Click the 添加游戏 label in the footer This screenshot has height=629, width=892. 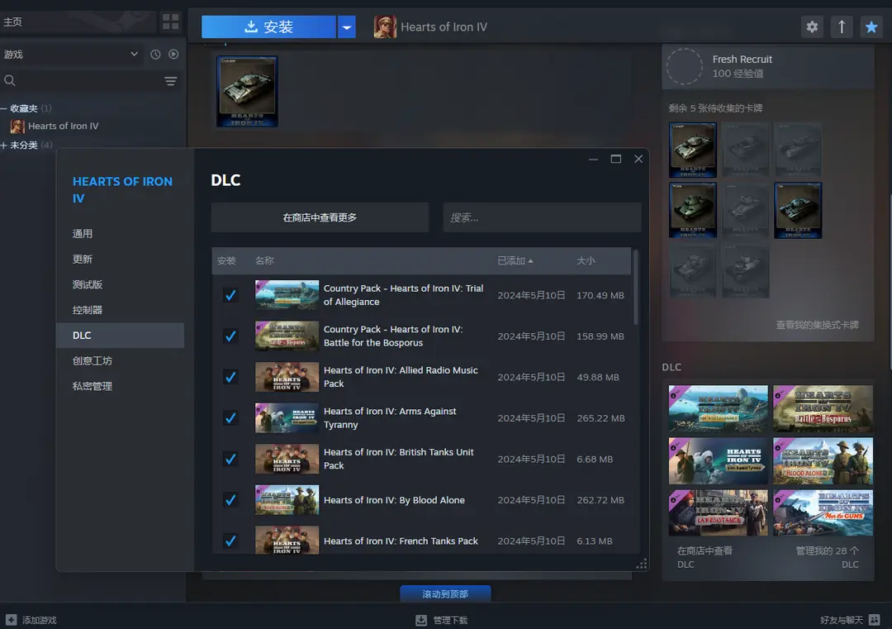click(x=40, y=620)
